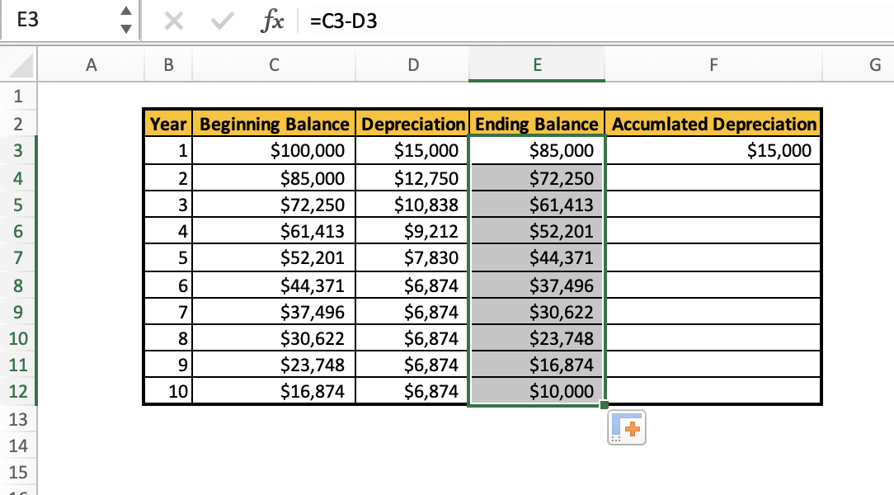This screenshot has width=894, height=495.
Task: Select the Ending Balance header cell
Action: coord(536,123)
